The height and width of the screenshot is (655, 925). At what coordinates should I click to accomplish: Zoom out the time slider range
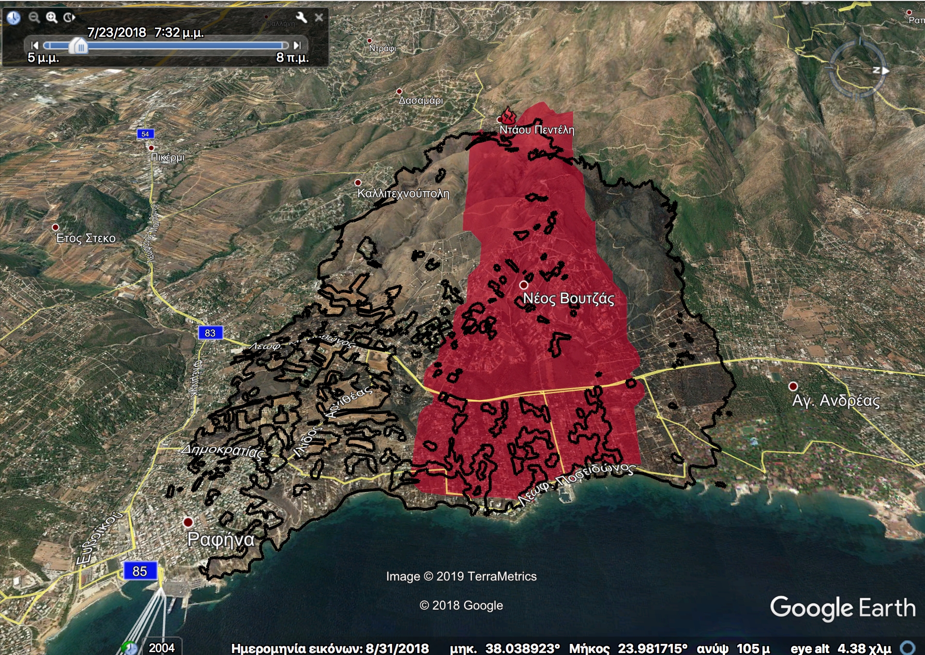coord(34,18)
